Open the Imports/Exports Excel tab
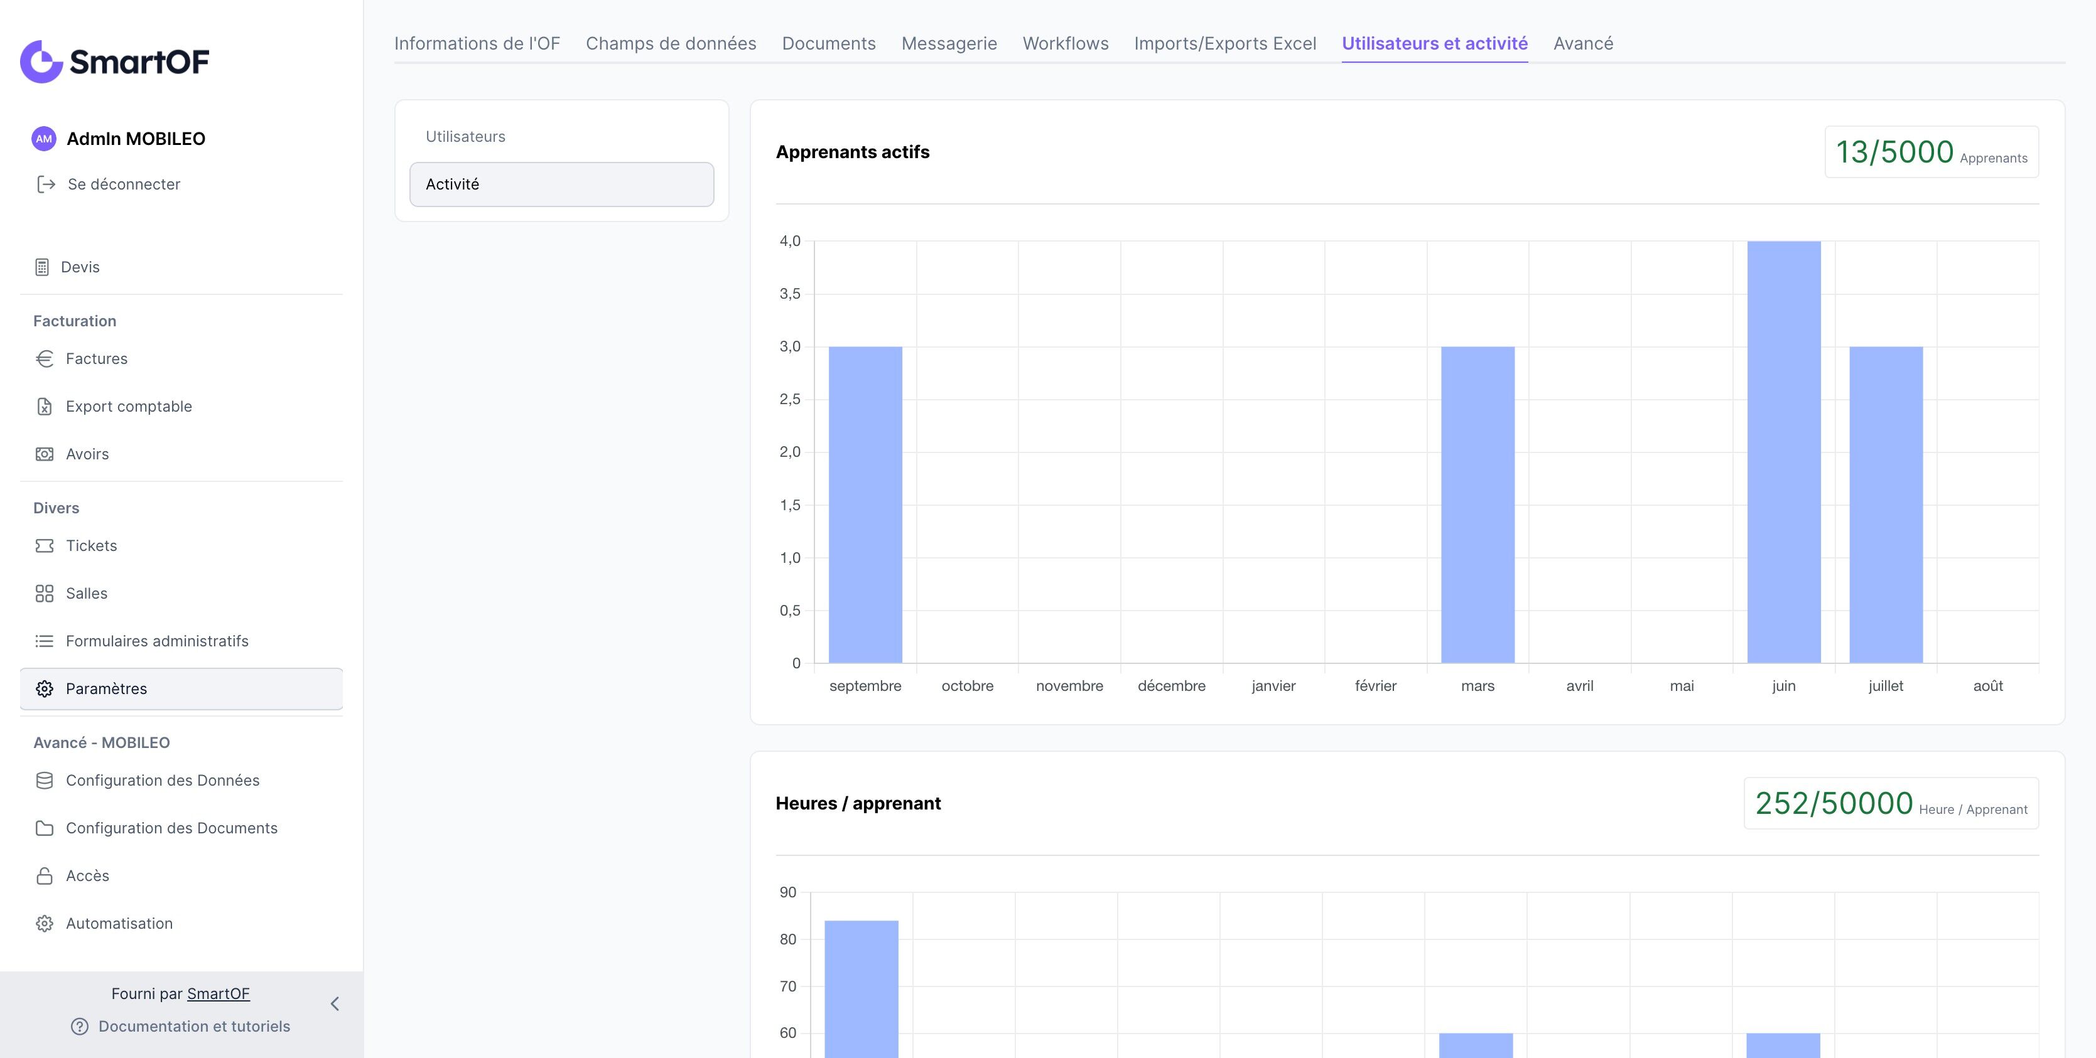 pos(1224,44)
